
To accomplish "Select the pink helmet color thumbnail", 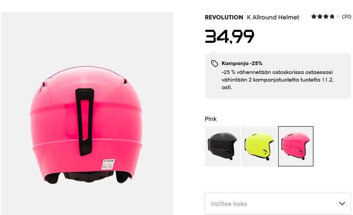I will pos(296,146).
